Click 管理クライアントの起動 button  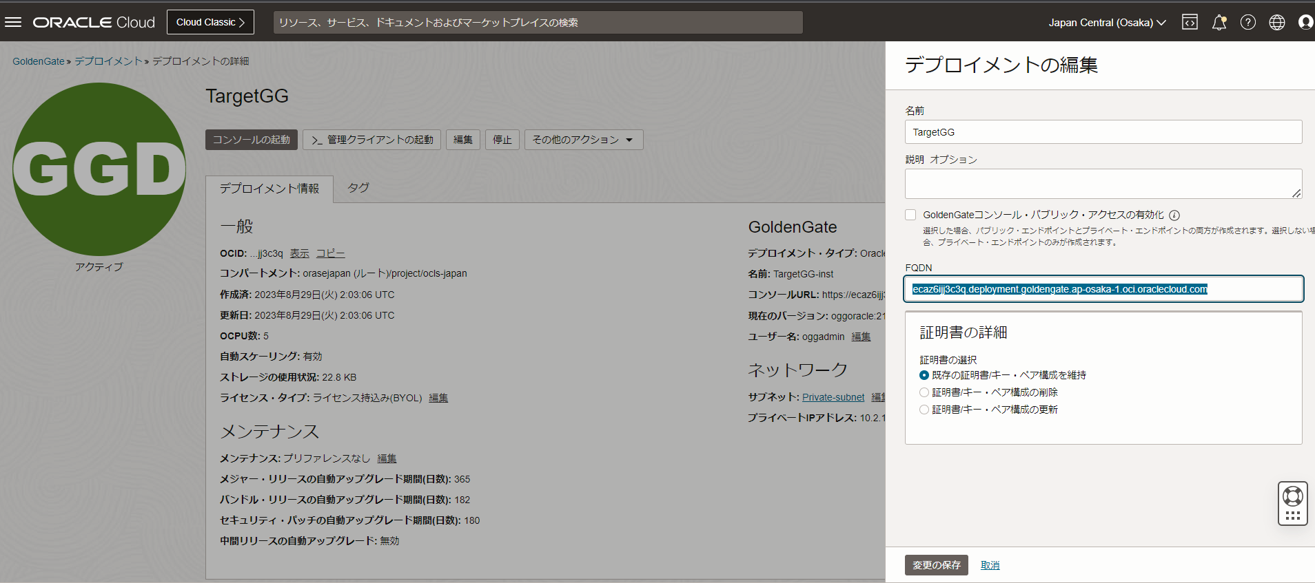coord(372,140)
